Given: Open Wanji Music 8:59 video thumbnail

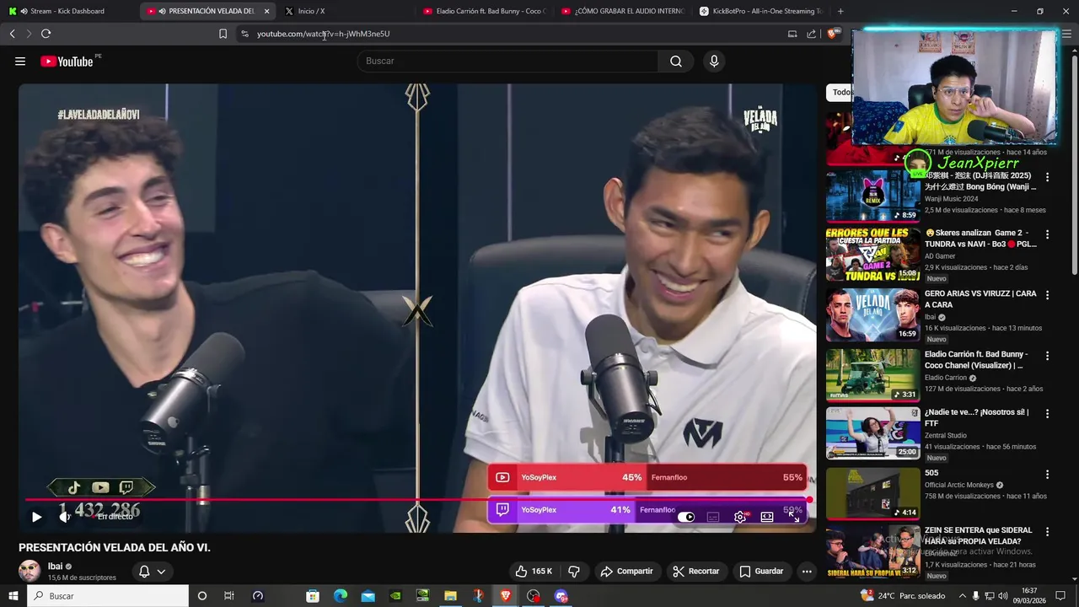Looking at the screenshot, I should click(872, 196).
